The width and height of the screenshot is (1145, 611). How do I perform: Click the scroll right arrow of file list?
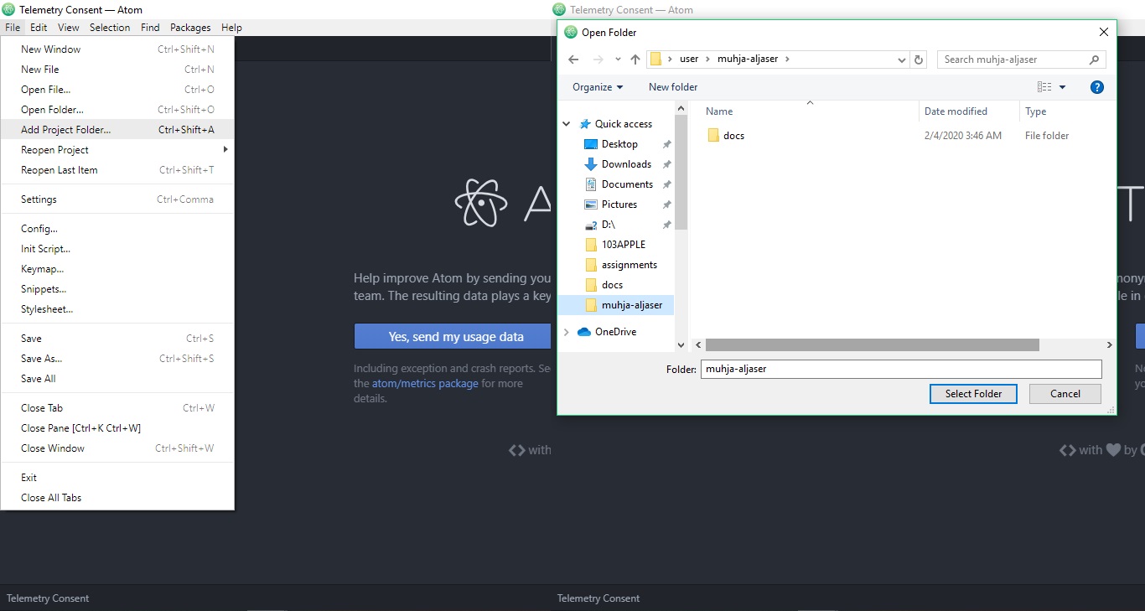[x=1109, y=345]
